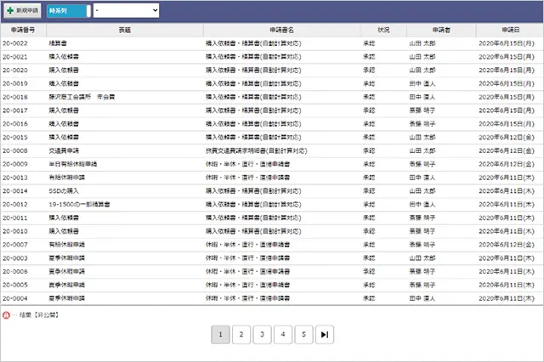Image resolution: width=544 pixels, height=362 pixels.
Task: Open 20-0014 SSDの購入 application
Action: point(65,191)
